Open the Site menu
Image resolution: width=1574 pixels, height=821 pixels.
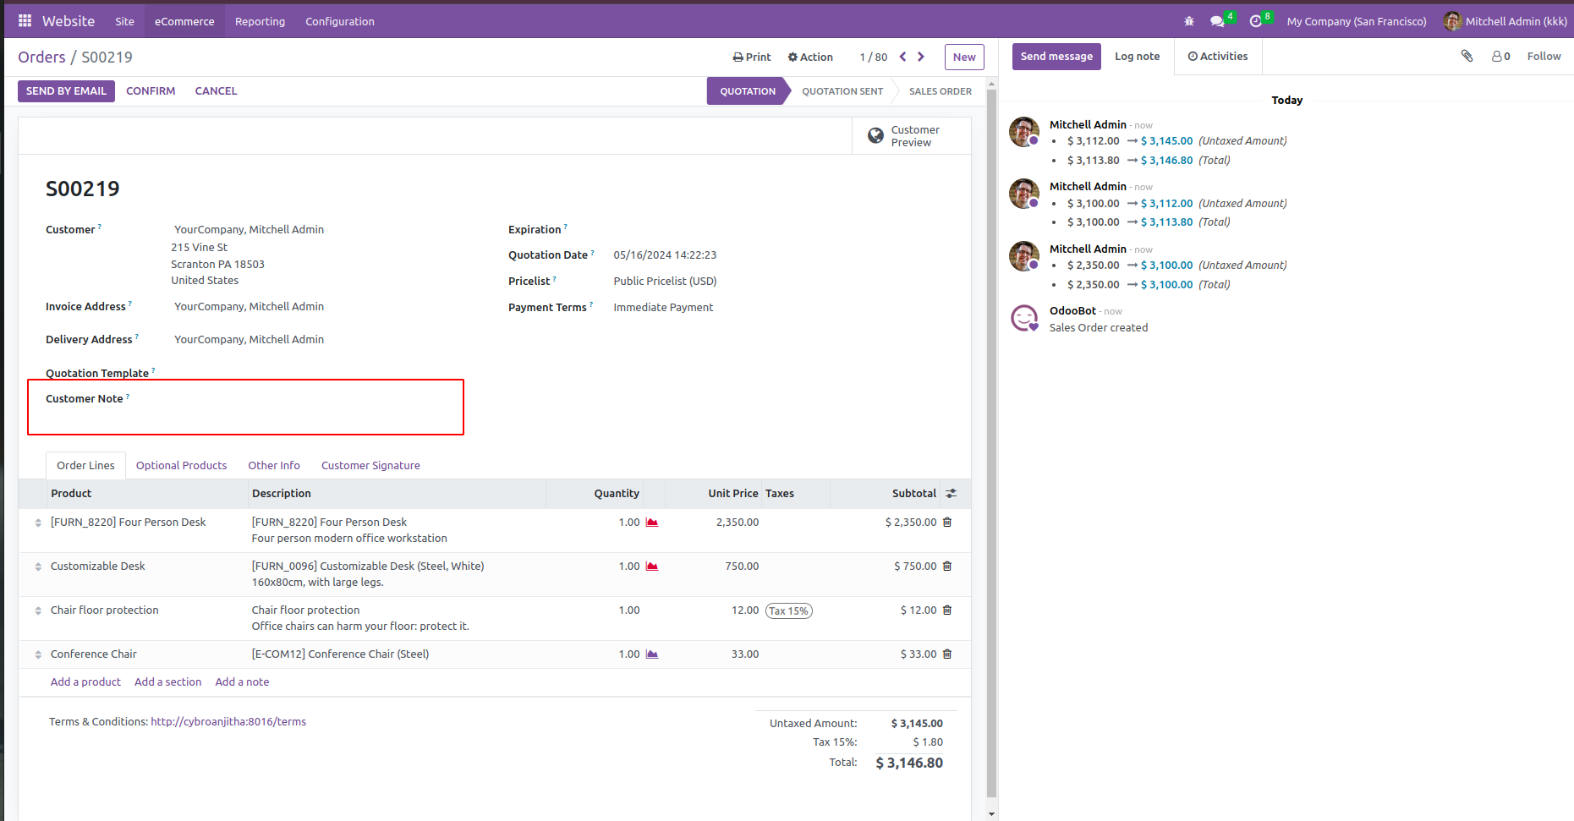125,21
